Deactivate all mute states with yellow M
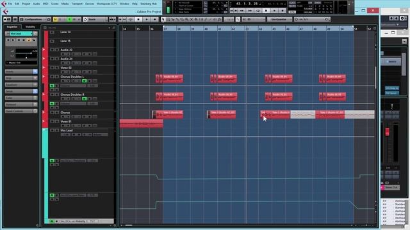 pyautogui.click(x=55, y=19)
